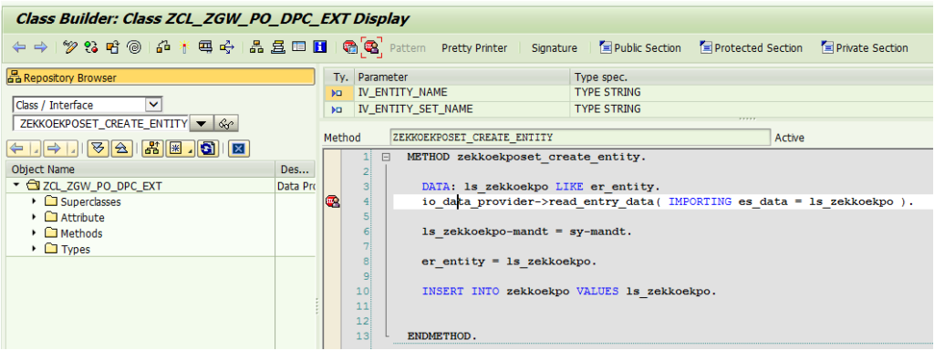Select the IV_ENTITY_SET_NAME parameter cell
934x350 pixels.
pos(462,109)
